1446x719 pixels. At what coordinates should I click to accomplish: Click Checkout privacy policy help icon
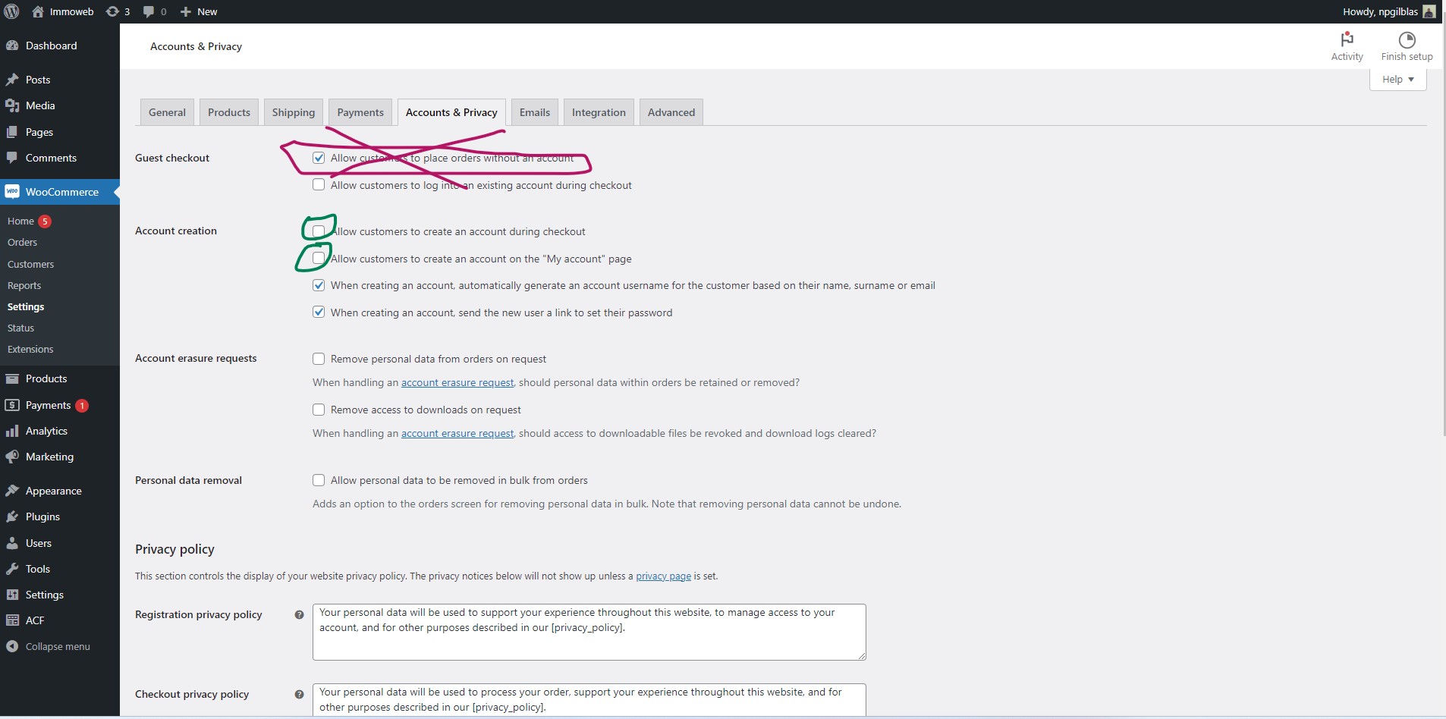(299, 694)
